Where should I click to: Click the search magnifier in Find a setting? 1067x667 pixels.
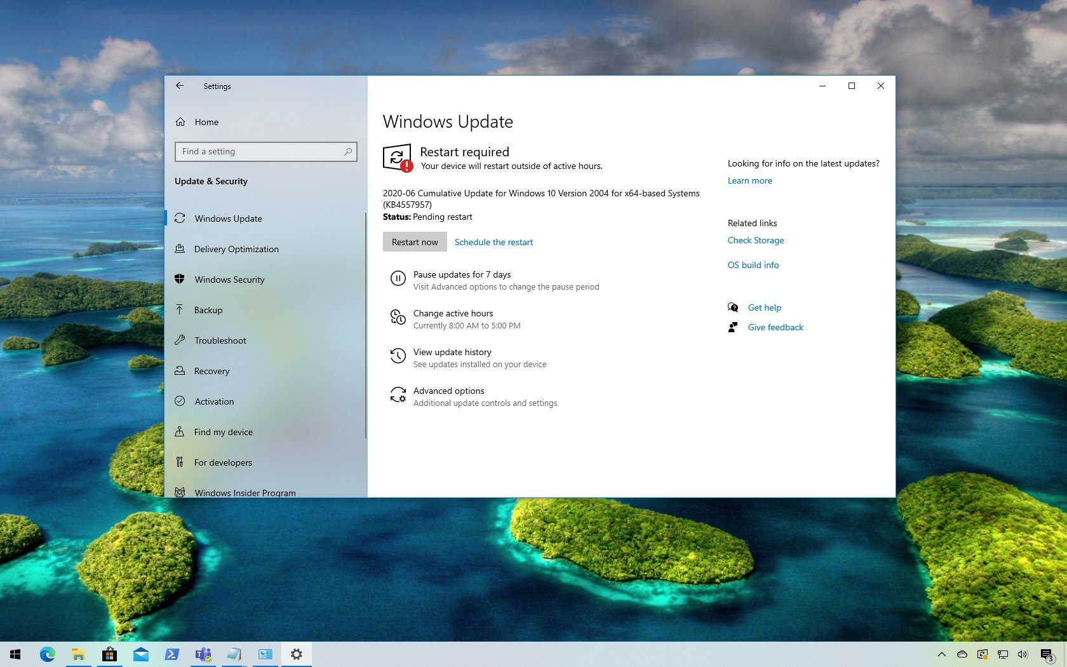point(348,152)
